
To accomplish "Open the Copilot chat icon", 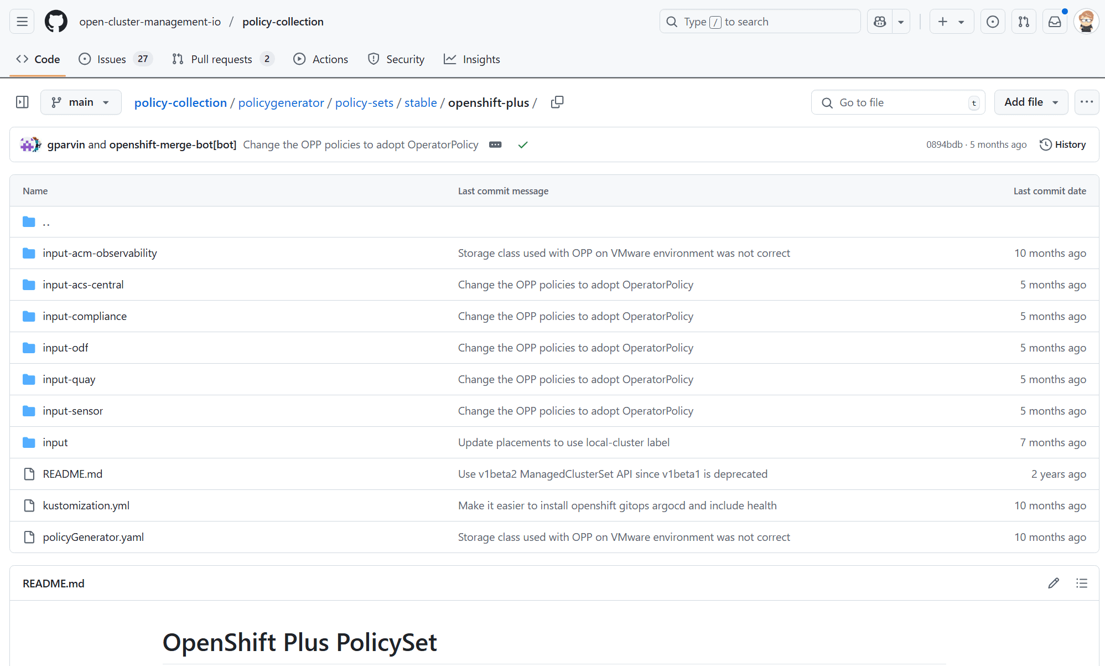I will (x=880, y=22).
